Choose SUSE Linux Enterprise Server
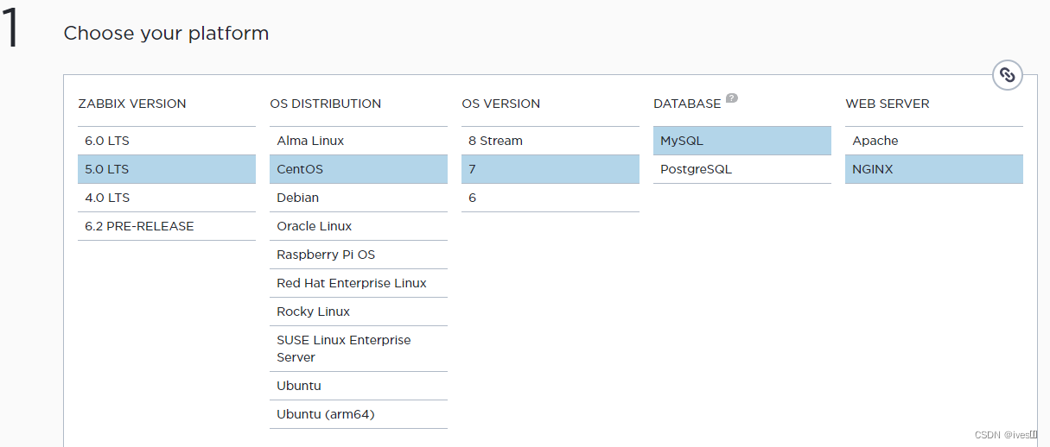The image size is (1050, 447). (x=358, y=349)
